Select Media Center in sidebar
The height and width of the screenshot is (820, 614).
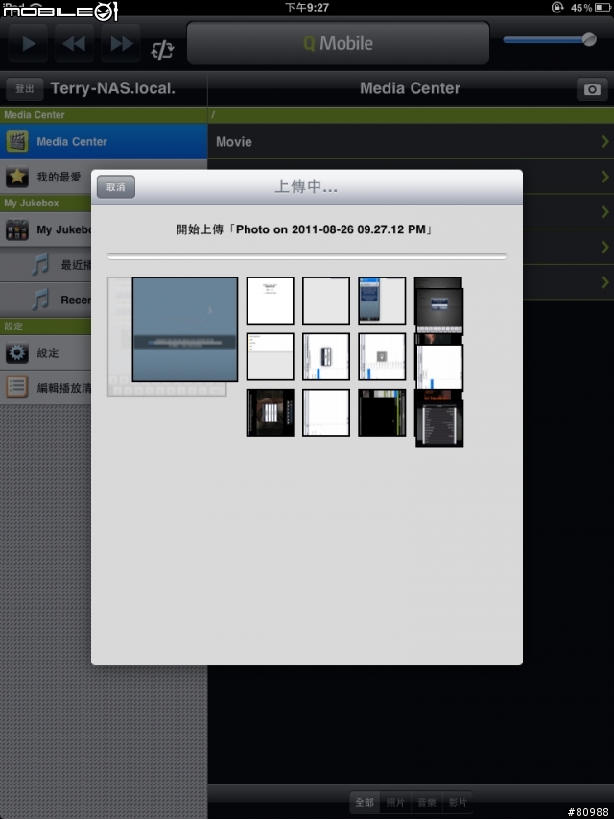coord(104,142)
